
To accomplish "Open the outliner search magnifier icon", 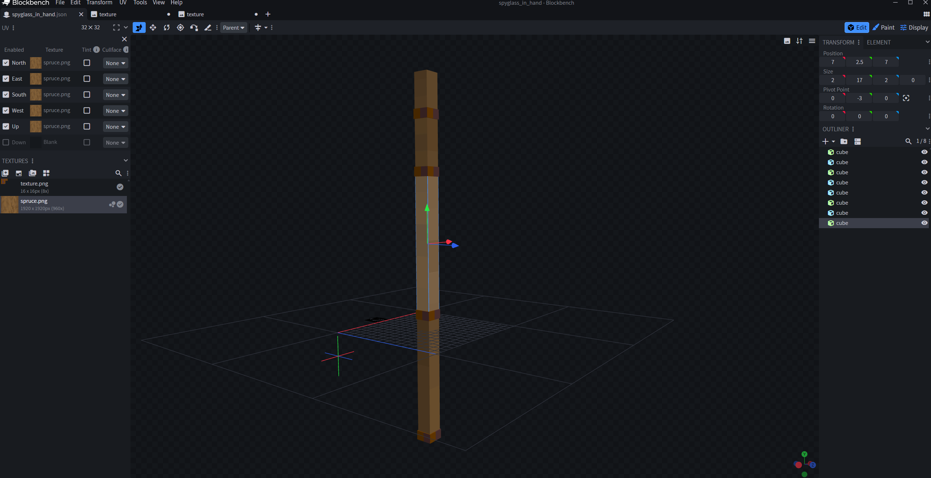I will coord(908,141).
